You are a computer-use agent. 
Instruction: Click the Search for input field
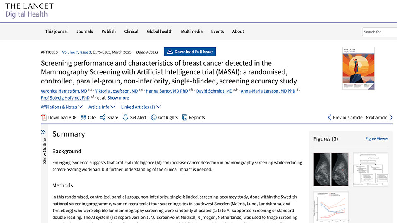(379, 32)
